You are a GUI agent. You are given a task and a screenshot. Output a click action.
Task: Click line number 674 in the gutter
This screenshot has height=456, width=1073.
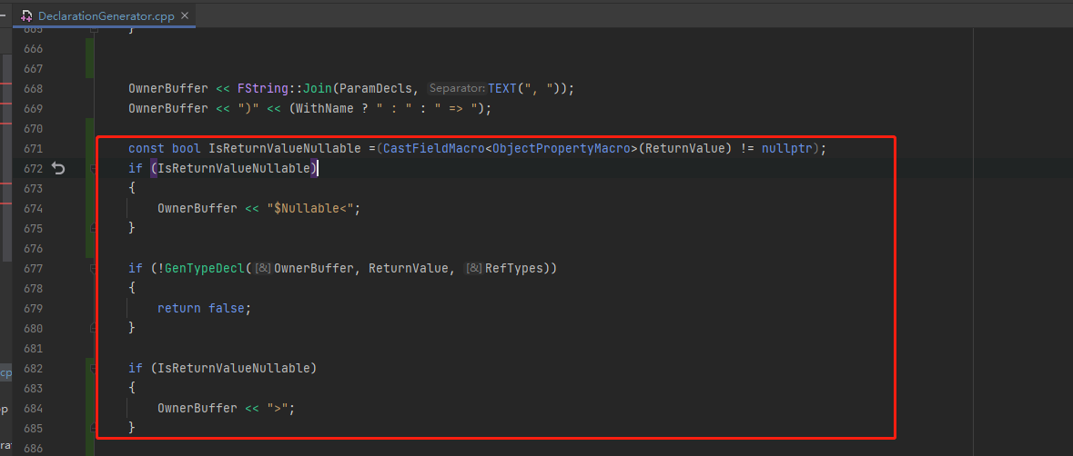coord(33,209)
